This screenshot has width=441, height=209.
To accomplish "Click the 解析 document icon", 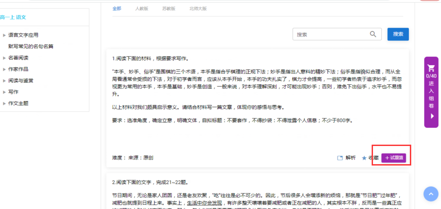I will [340, 158].
